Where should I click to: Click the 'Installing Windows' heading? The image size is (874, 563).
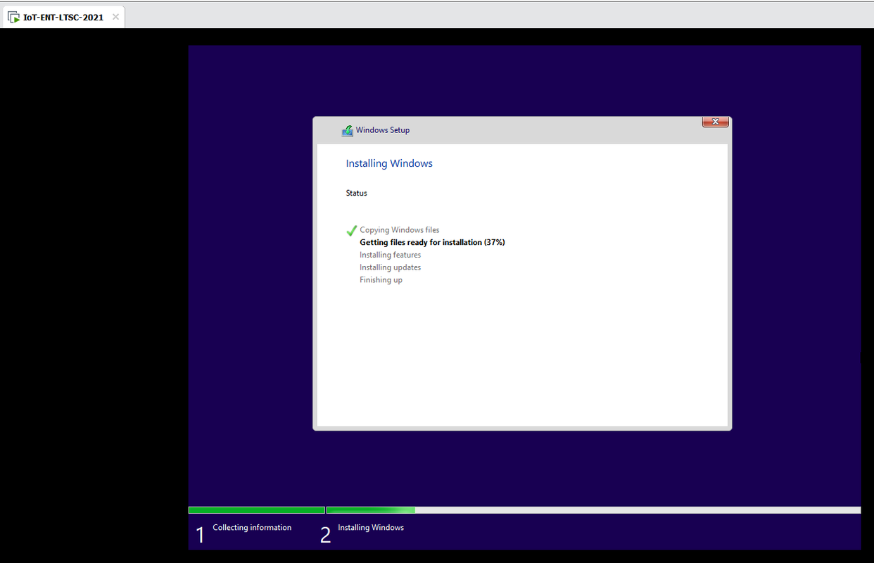tap(389, 163)
